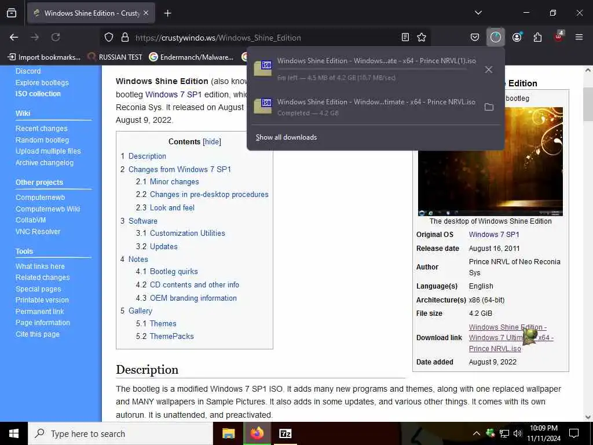Image resolution: width=593 pixels, height=445 pixels.
Task: Cancel the in-progress NRVL(1).iso download
Action: point(489,70)
